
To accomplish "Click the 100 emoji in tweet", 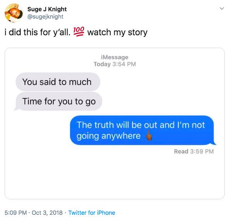I will coord(79,31).
